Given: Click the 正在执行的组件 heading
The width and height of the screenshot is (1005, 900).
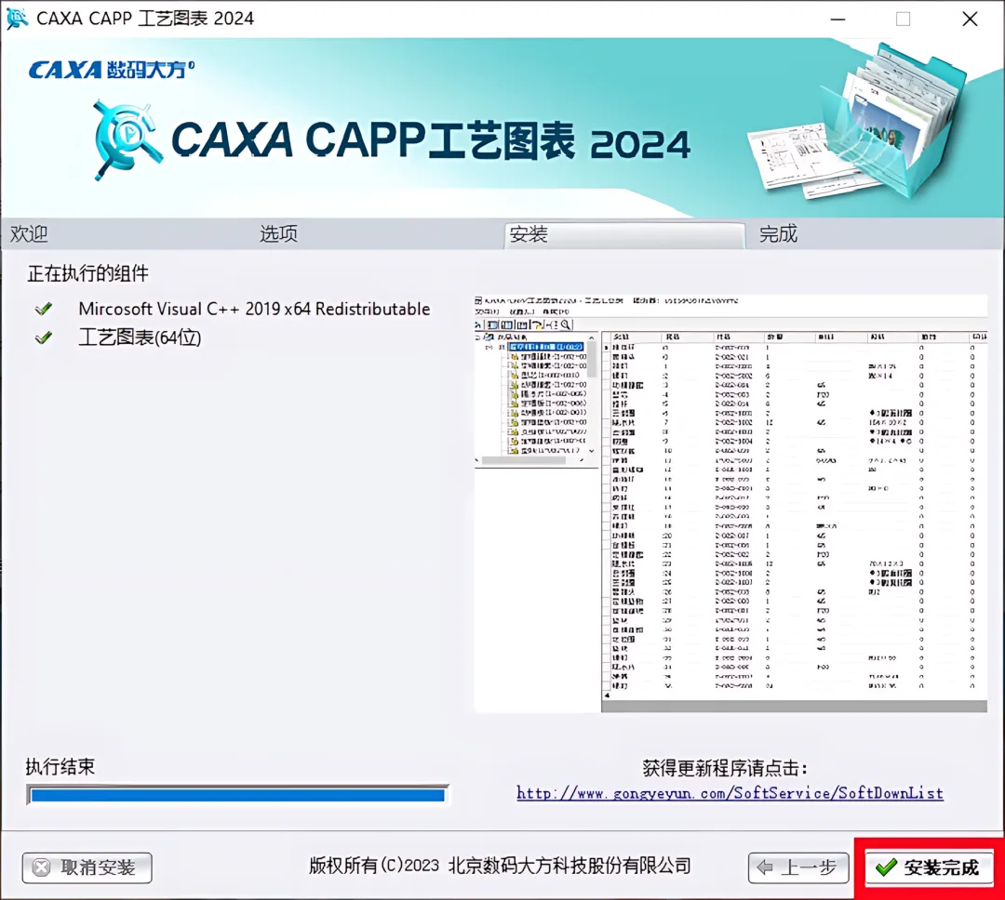Looking at the screenshot, I should point(87,273).
